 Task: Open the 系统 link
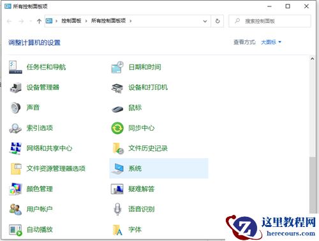tap(135, 168)
